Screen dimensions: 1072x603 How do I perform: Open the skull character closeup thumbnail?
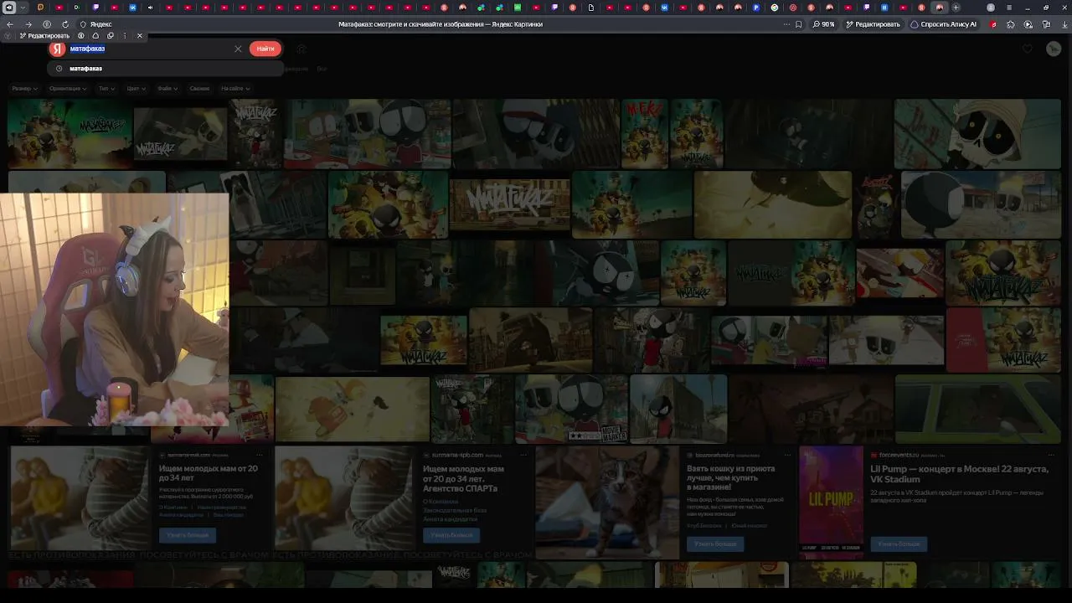(x=977, y=134)
